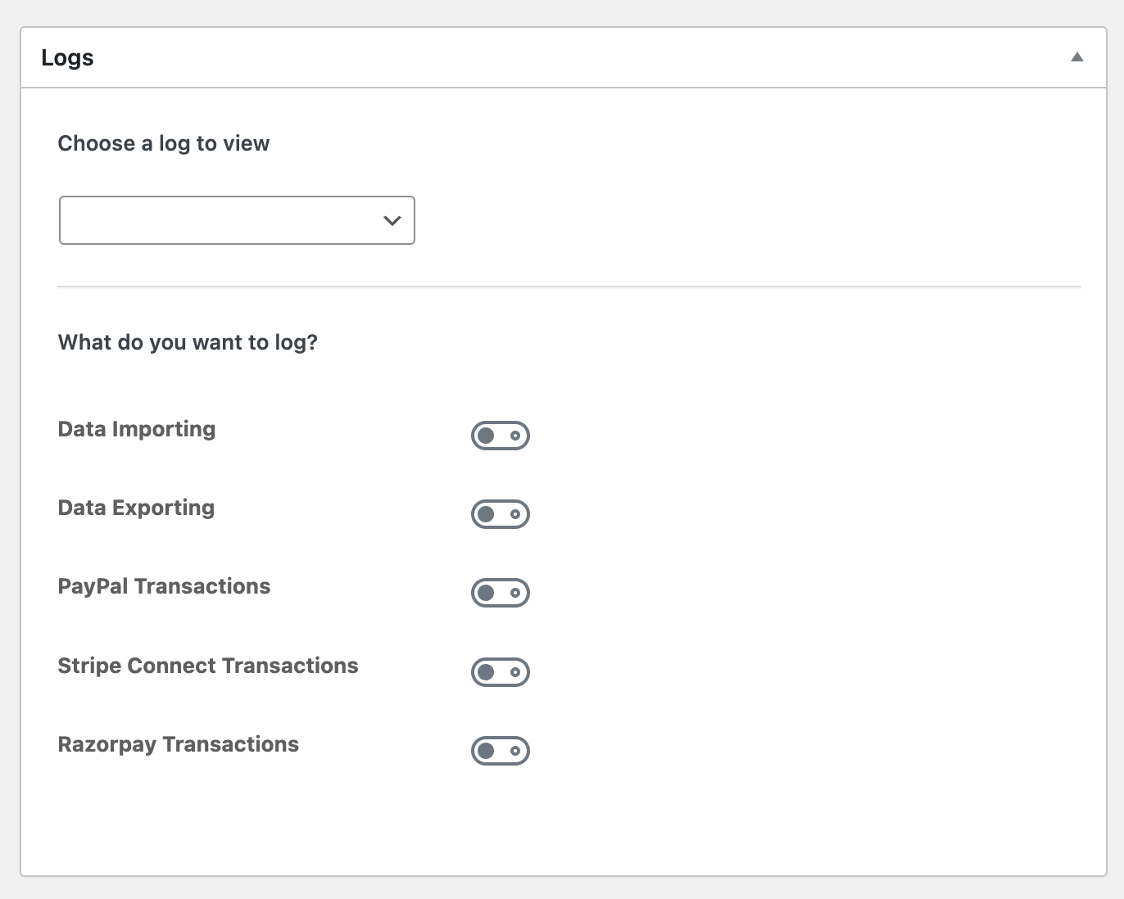Enable Stripe Connect Transactions logging switch

pyautogui.click(x=501, y=672)
